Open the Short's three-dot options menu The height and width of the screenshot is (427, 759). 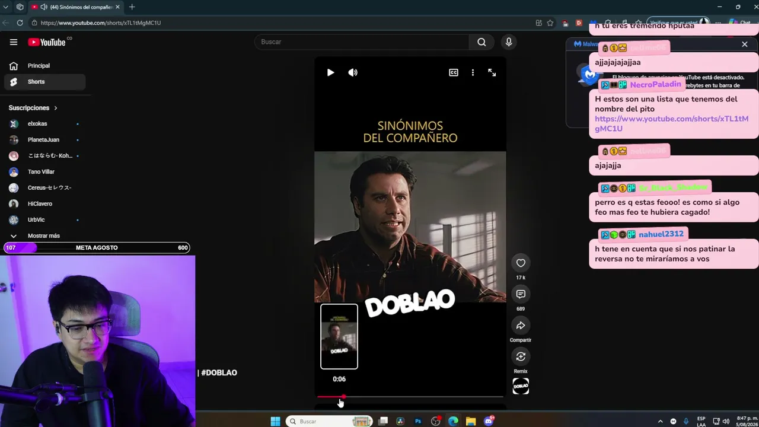[x=473, y=72]
